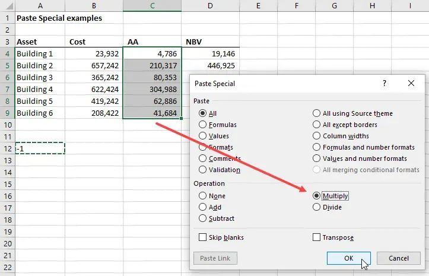429x276 pixels.
Task: Choose the Subtract operation
Action: click(x=204, y=218)
